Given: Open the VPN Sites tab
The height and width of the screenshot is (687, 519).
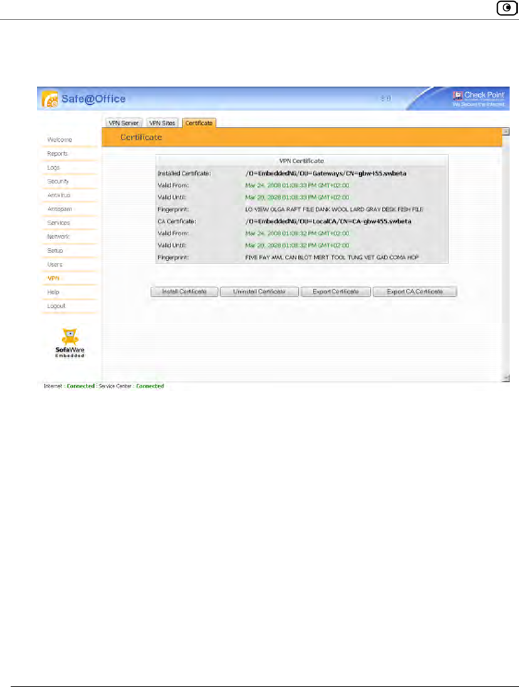Looking at the screenshot, I should pos(162,123).
